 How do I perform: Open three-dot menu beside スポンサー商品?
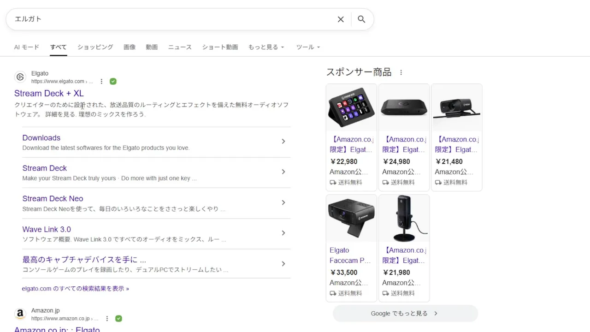pyautogui.click(x=401, y=72)
